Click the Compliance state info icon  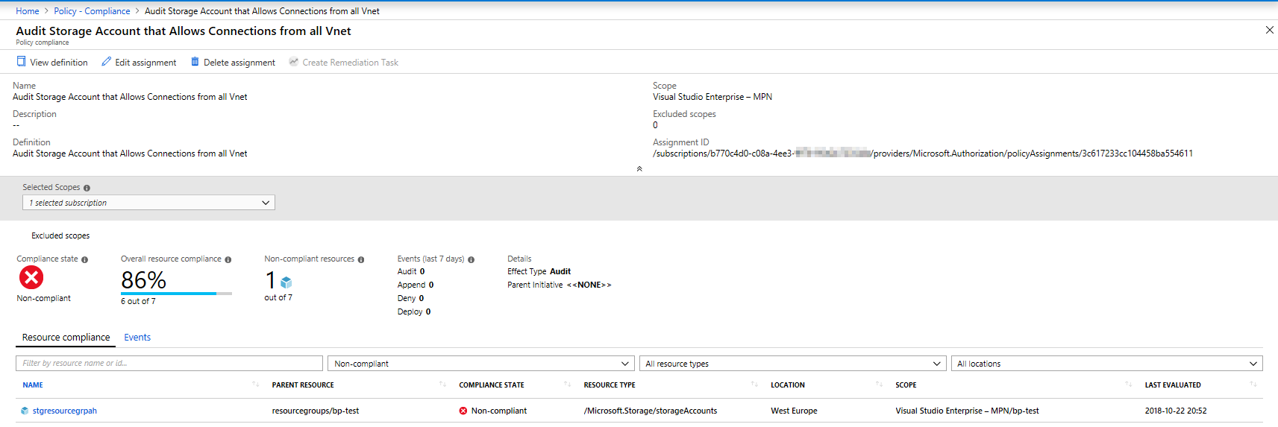[x=84, y=259]
